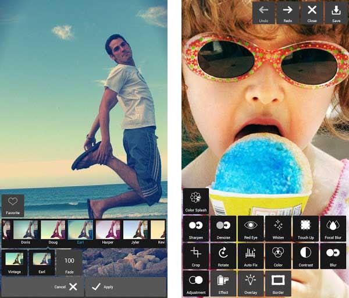Image resolution: width=349 pixels, height=298 pixels.
Task: Activate the Focal Blur tool
Action: click(x=333, y=228)
